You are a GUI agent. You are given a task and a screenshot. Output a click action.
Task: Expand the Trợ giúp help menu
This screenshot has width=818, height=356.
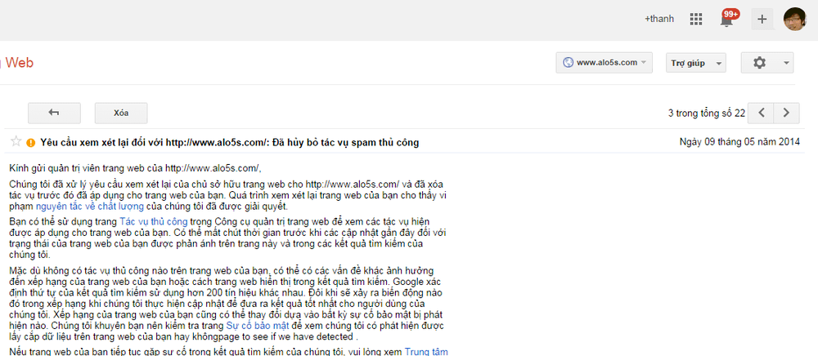point(695,63)
